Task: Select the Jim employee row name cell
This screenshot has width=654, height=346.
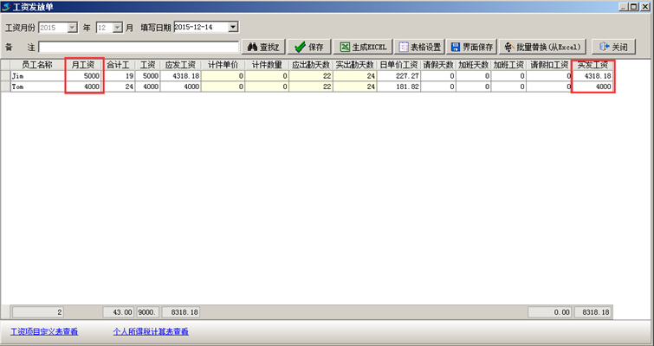Action: tap(36, 76)
